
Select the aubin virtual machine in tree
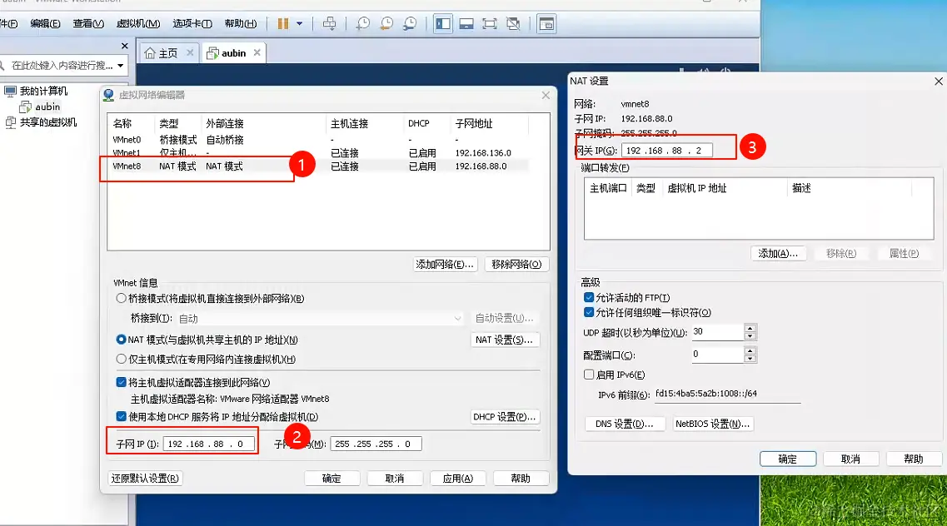[x=47, y=107]
